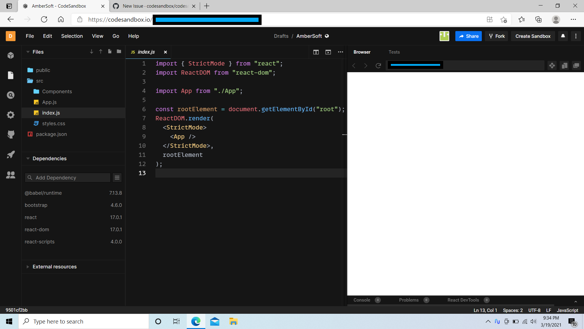584x329 pixels.
Task: Open the search sidebar icon
Action: [11, 95]
